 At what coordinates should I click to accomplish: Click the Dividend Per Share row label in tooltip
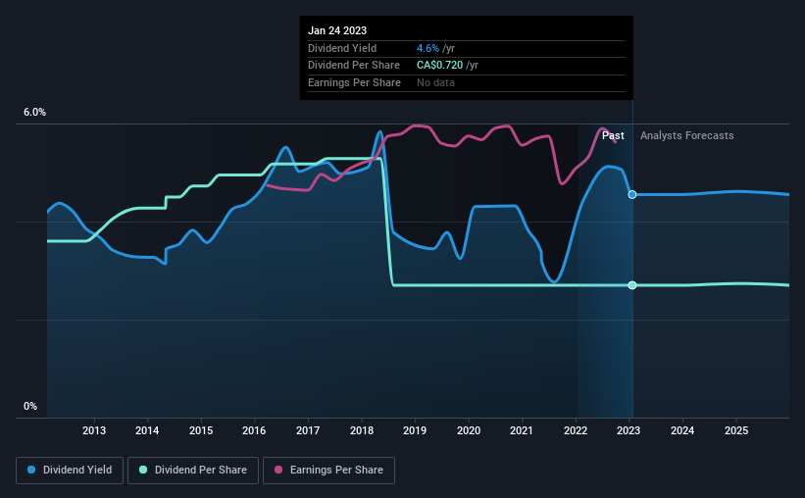click(354, 66)
